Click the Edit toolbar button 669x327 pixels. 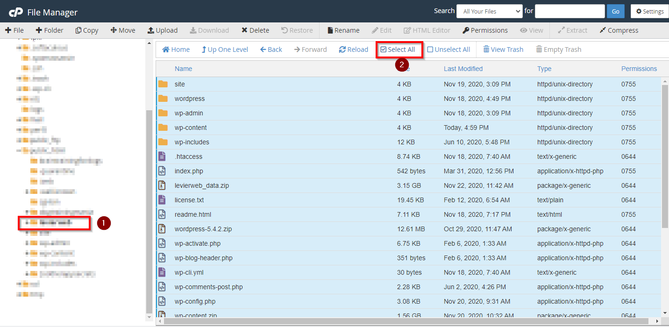pos(382,30)
